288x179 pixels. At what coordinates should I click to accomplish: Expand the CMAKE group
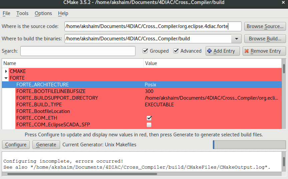(x=6, y=71)
